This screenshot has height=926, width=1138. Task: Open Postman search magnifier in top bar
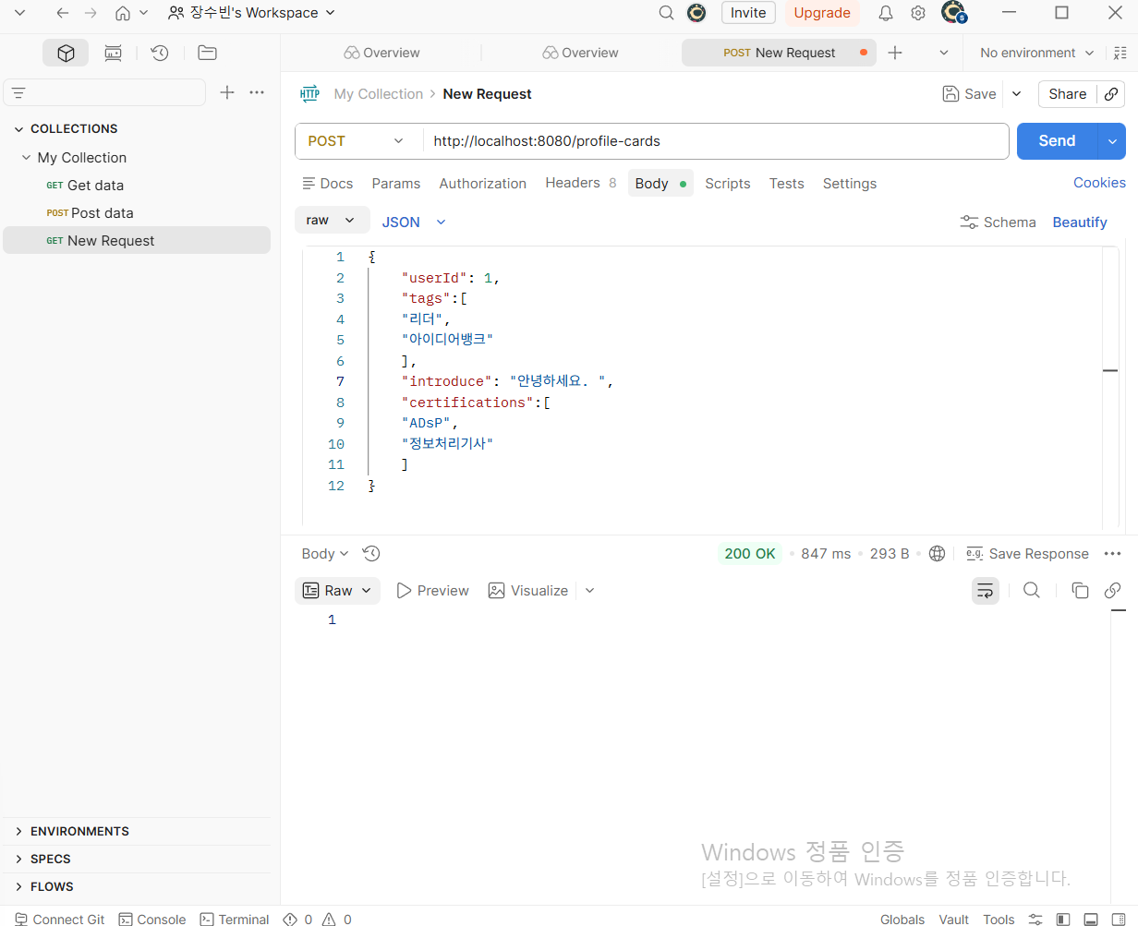(x=666, y=13)
